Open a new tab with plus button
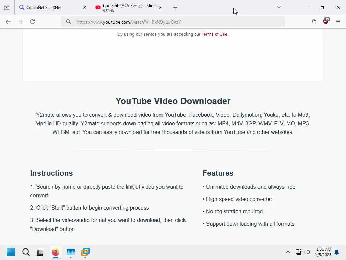This screenshot has width=346, height=260. pos(175,8)
